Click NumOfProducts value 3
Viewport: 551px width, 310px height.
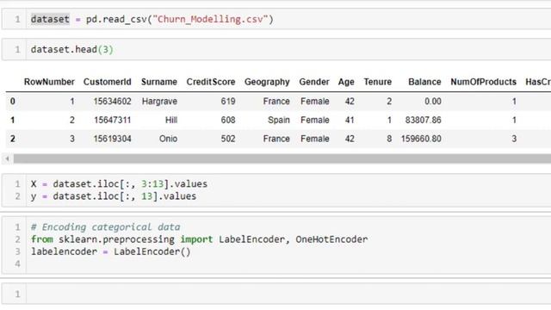pos(514,139)
